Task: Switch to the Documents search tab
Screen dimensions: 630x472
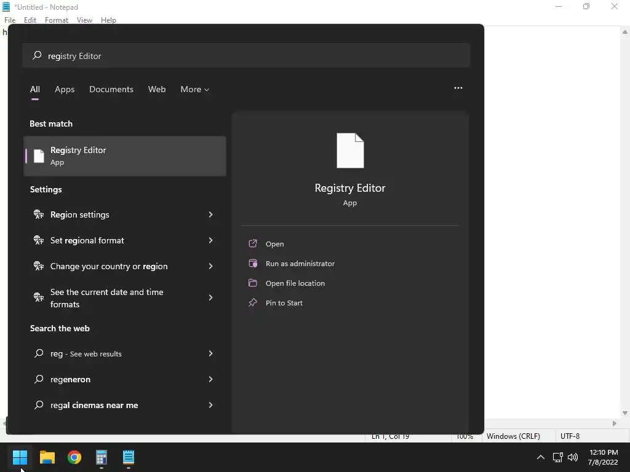Action: tap(111, 89)
